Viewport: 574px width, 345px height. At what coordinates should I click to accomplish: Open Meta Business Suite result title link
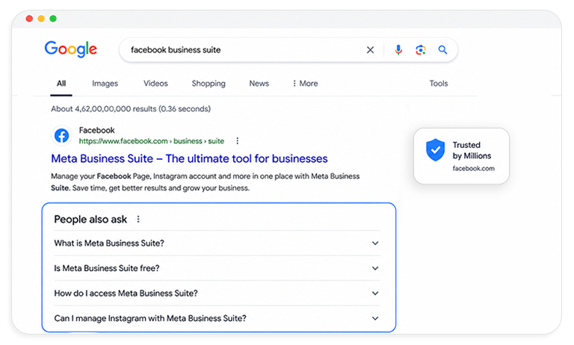[189, 158]
